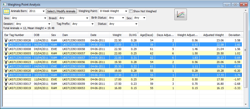Sort by the DOB column header
This screenshot has width=250, height=109.
point(41,35)
